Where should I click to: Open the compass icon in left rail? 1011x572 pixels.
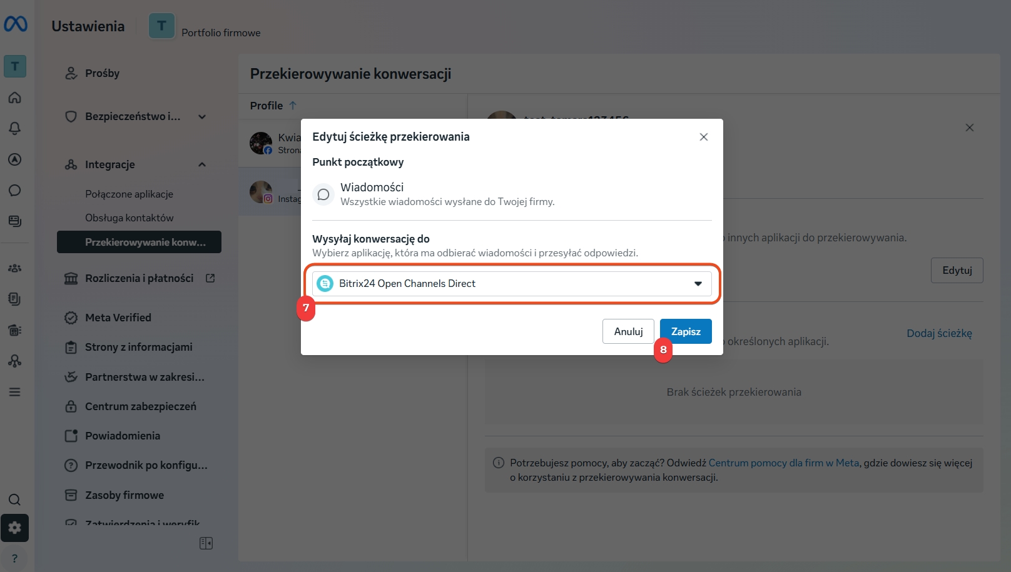pyautogui.click(x=15, y=159)
